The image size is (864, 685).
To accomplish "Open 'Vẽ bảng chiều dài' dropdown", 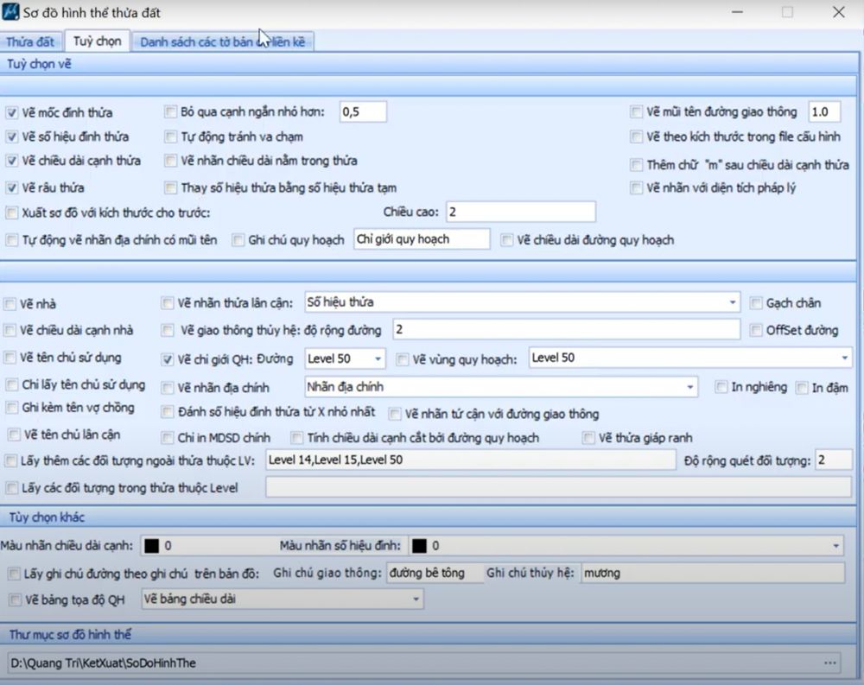I will [416, 599].
